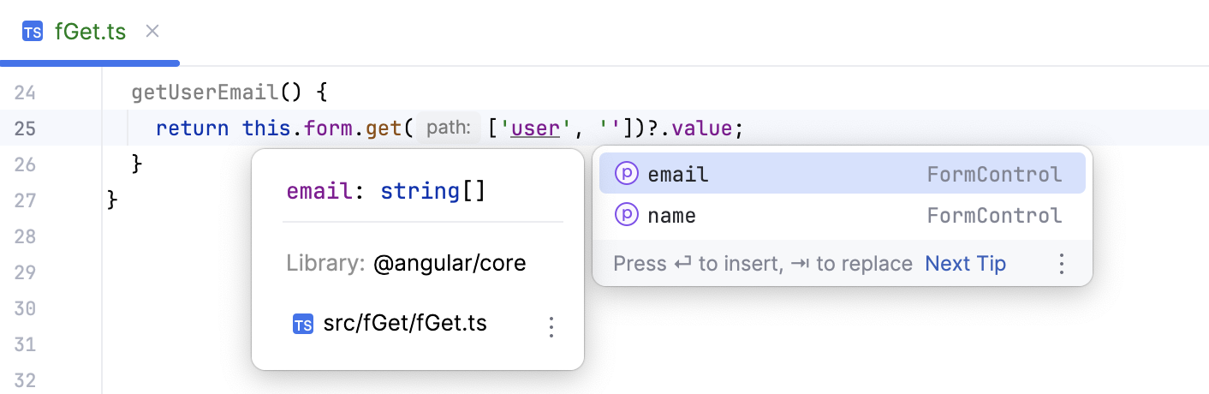Click line number 25 in the gutter
1209x394 pixels.
[x=26, y=128]
